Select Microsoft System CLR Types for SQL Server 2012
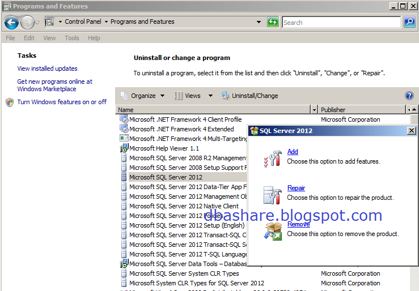This screenshot has width=419, height=291. tap(197, 283)
